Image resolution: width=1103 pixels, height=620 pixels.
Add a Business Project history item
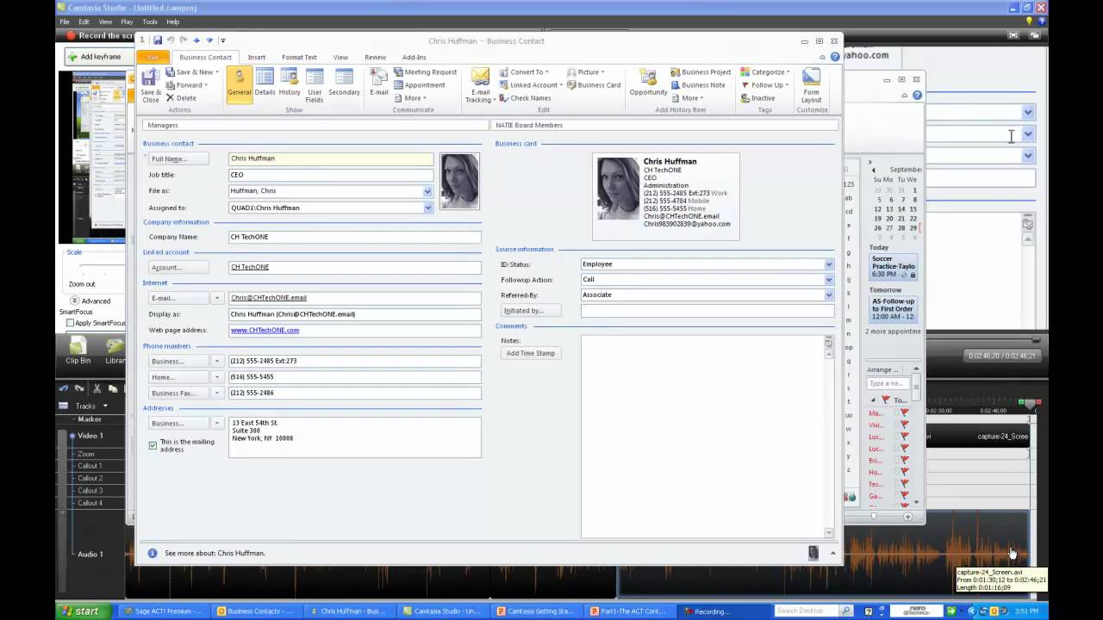[701, 72]
